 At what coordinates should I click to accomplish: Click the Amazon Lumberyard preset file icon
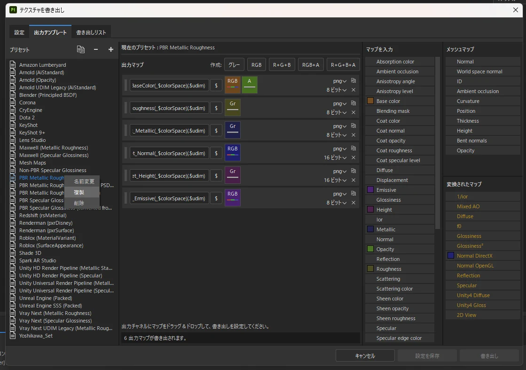(13, 64)
